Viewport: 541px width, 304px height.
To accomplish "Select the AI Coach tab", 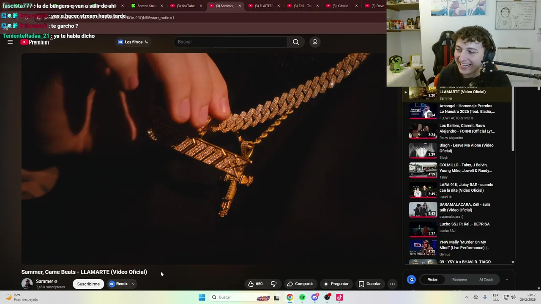I will click(486, 280).
